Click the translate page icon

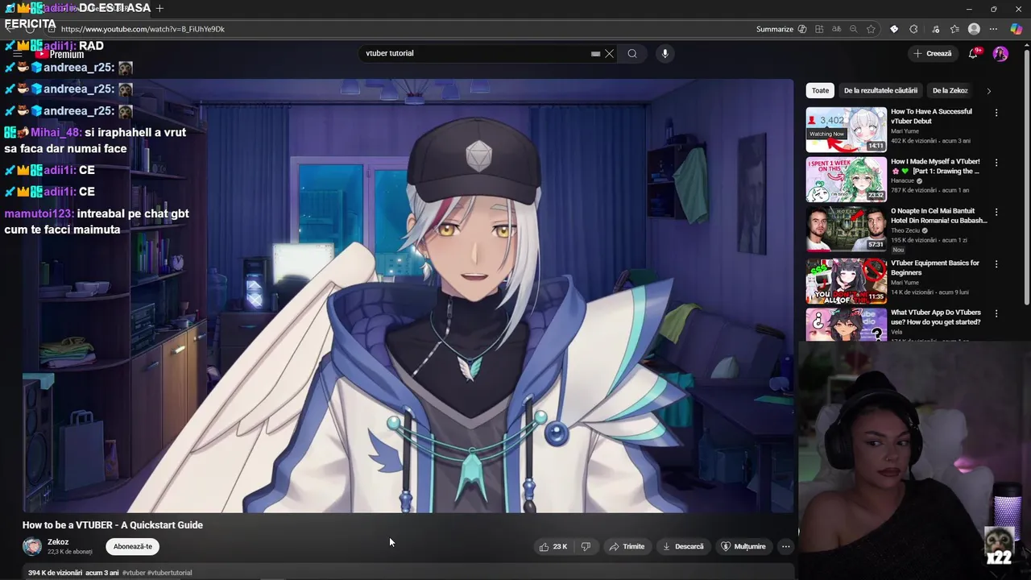click(x=836, y=29)
